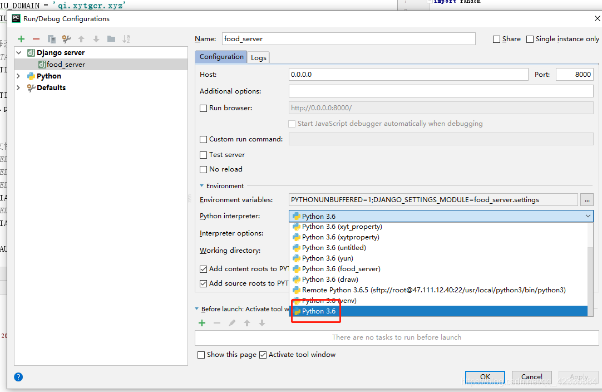Viewport: 602px width, 392px height.
Task: Choose Python 3.6 (xytproperty) interpreter
Action: pos(438,237)
